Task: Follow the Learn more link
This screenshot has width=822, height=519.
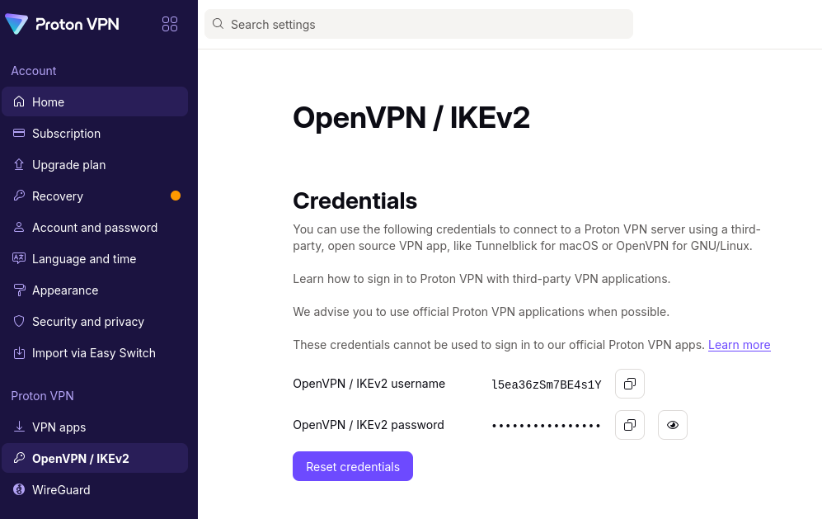Action: (x=740, y=345)
